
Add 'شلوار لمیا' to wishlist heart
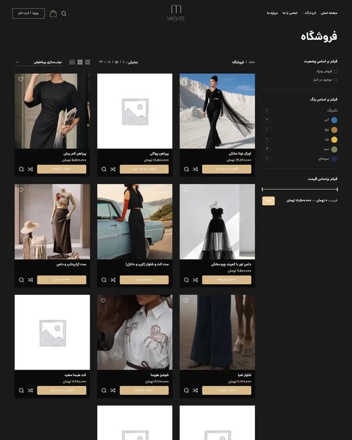[x=186, y=300]
